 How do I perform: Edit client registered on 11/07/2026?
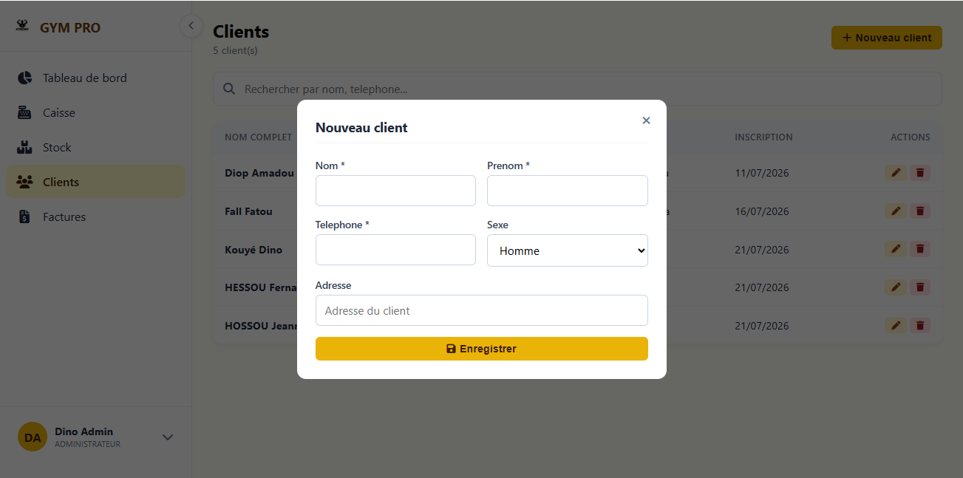[896, 173]
